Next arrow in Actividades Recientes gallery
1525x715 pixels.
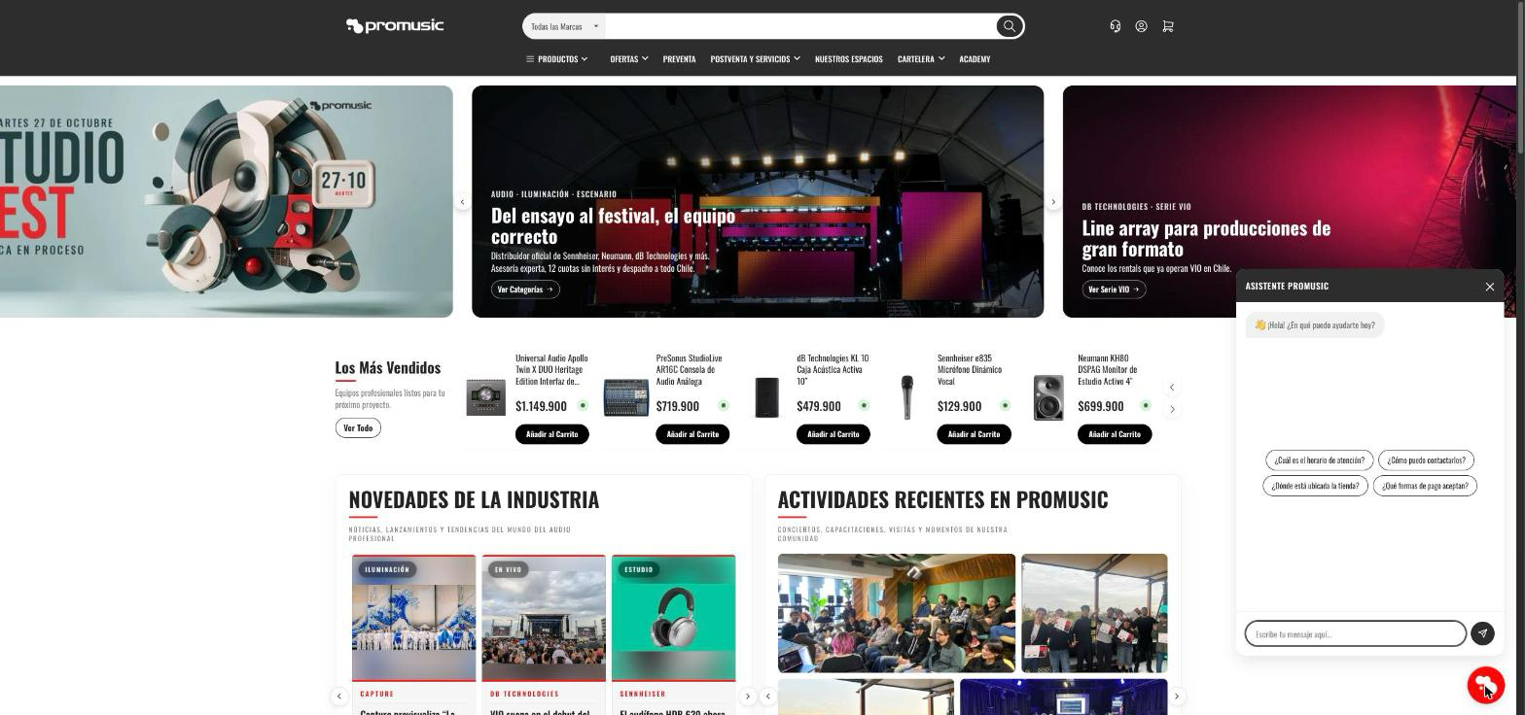click(1176, 696)
